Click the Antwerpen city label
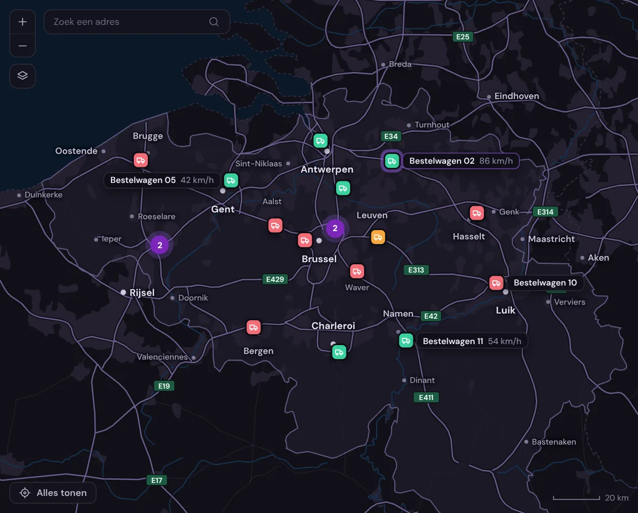The width and height of the screenshot is (638, 513). click(x=327, y=169)
